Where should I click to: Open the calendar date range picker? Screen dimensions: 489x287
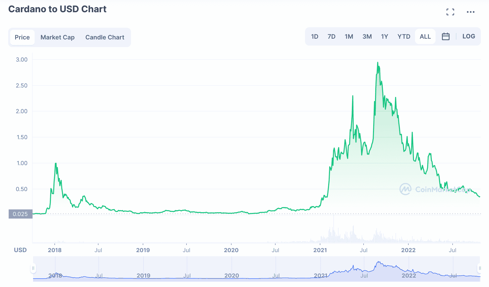tap(445, 37)
